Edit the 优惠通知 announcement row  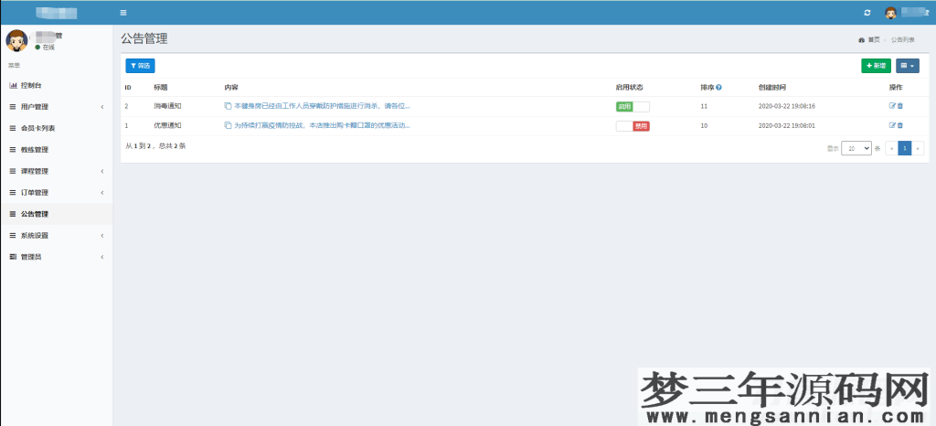pos(892,126)
